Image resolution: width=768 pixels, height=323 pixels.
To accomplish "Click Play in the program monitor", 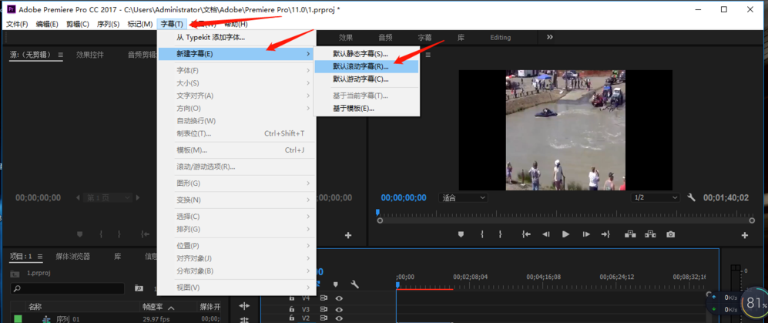I will click(565, 234).
